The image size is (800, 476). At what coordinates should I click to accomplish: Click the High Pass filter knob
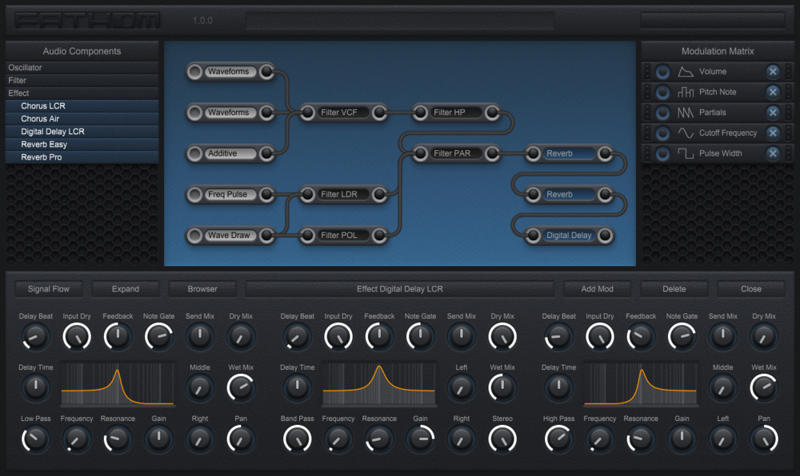click(558, 438)
